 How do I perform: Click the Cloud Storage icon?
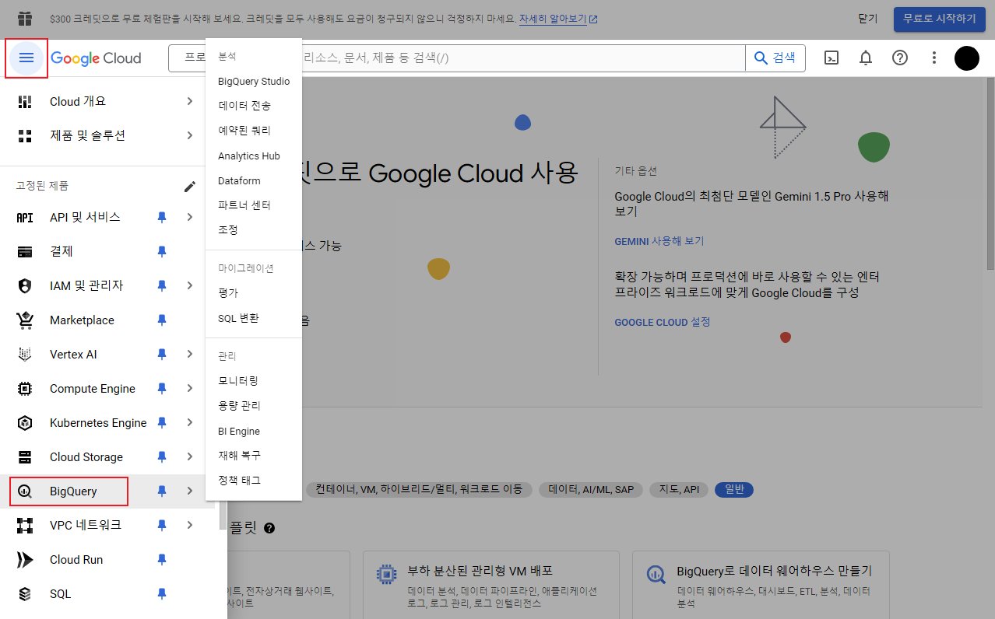point(25,457)
